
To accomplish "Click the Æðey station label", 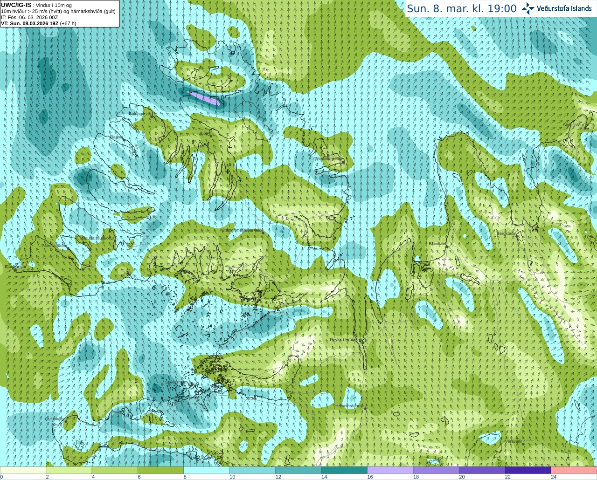I will [x=205, y=133].
